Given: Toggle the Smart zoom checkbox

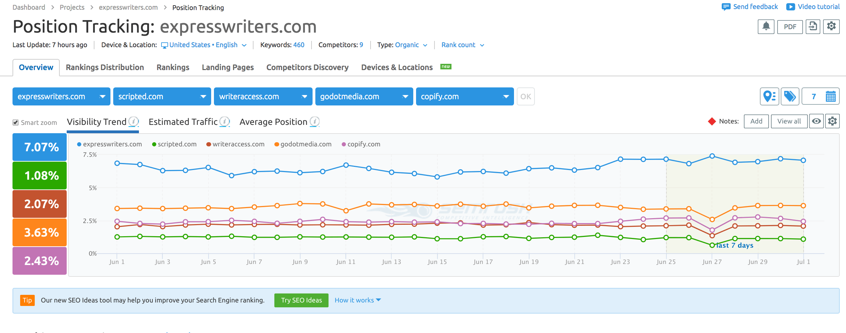Looking at the screenshot, I should [16, 122].
